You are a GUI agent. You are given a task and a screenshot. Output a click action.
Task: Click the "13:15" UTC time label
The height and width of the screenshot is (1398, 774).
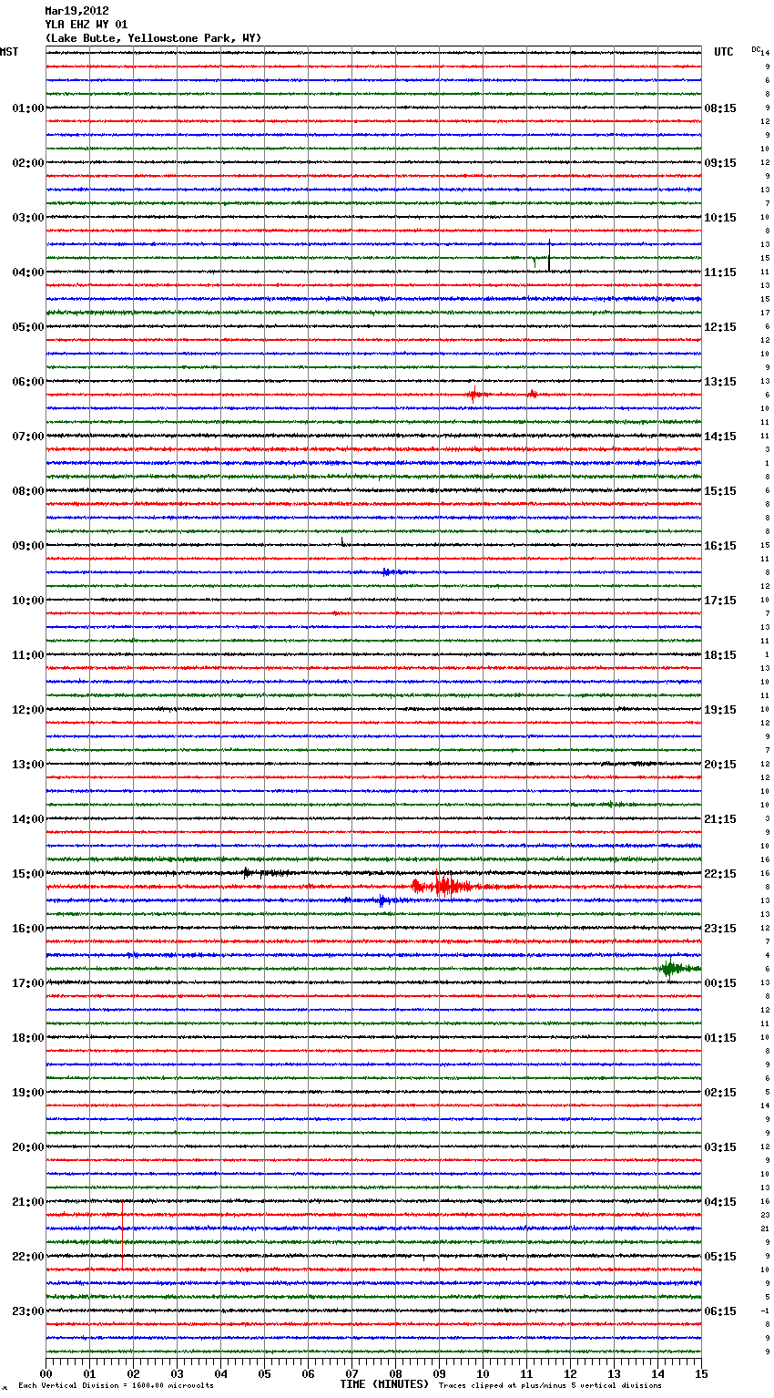coord(720,382)
